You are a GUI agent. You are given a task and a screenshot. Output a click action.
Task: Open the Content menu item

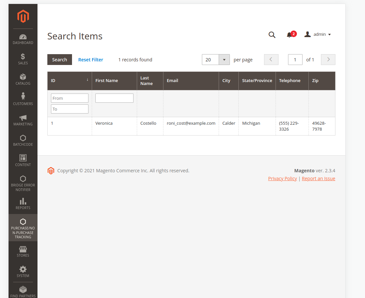coord(23,160)
